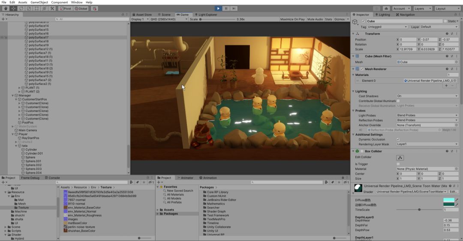Toggle the Dynamic Occlusion checkbox
Image resolution: width=463 pixels, height=241 pixels.
click(x=398, y=140)
